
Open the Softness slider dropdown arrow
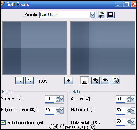click(x=62, y=99)
